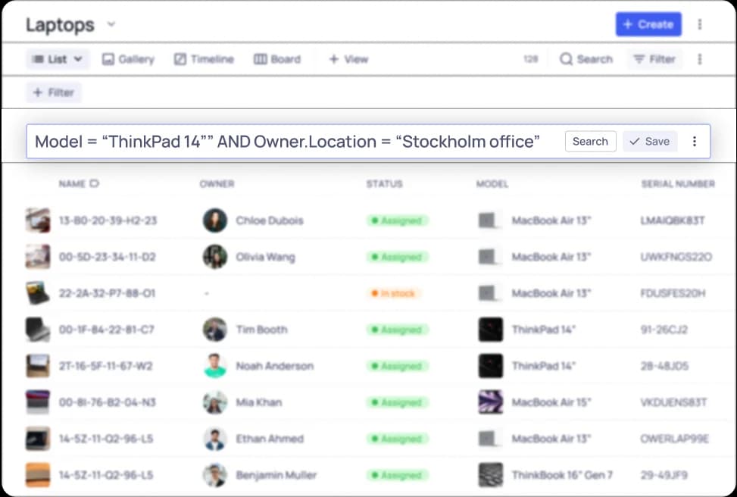Click serial number 29-49JF9

[664, 475]
